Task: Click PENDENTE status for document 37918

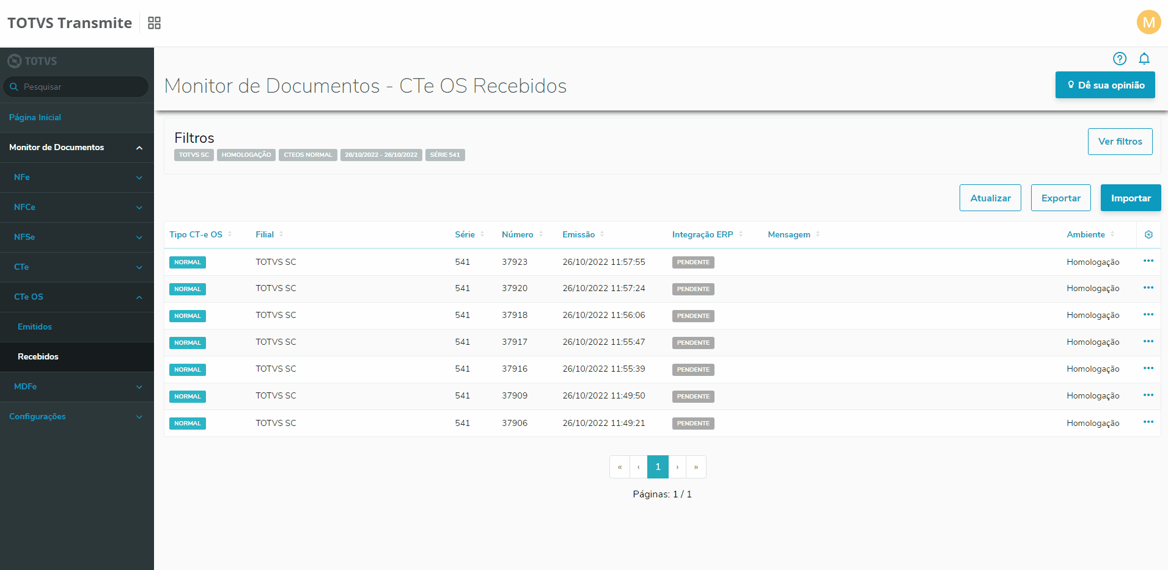Action: [x=693, y=316]
